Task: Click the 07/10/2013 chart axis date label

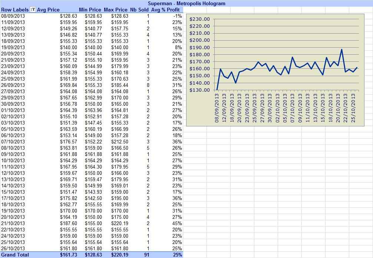Action: [x=293, y=108]
